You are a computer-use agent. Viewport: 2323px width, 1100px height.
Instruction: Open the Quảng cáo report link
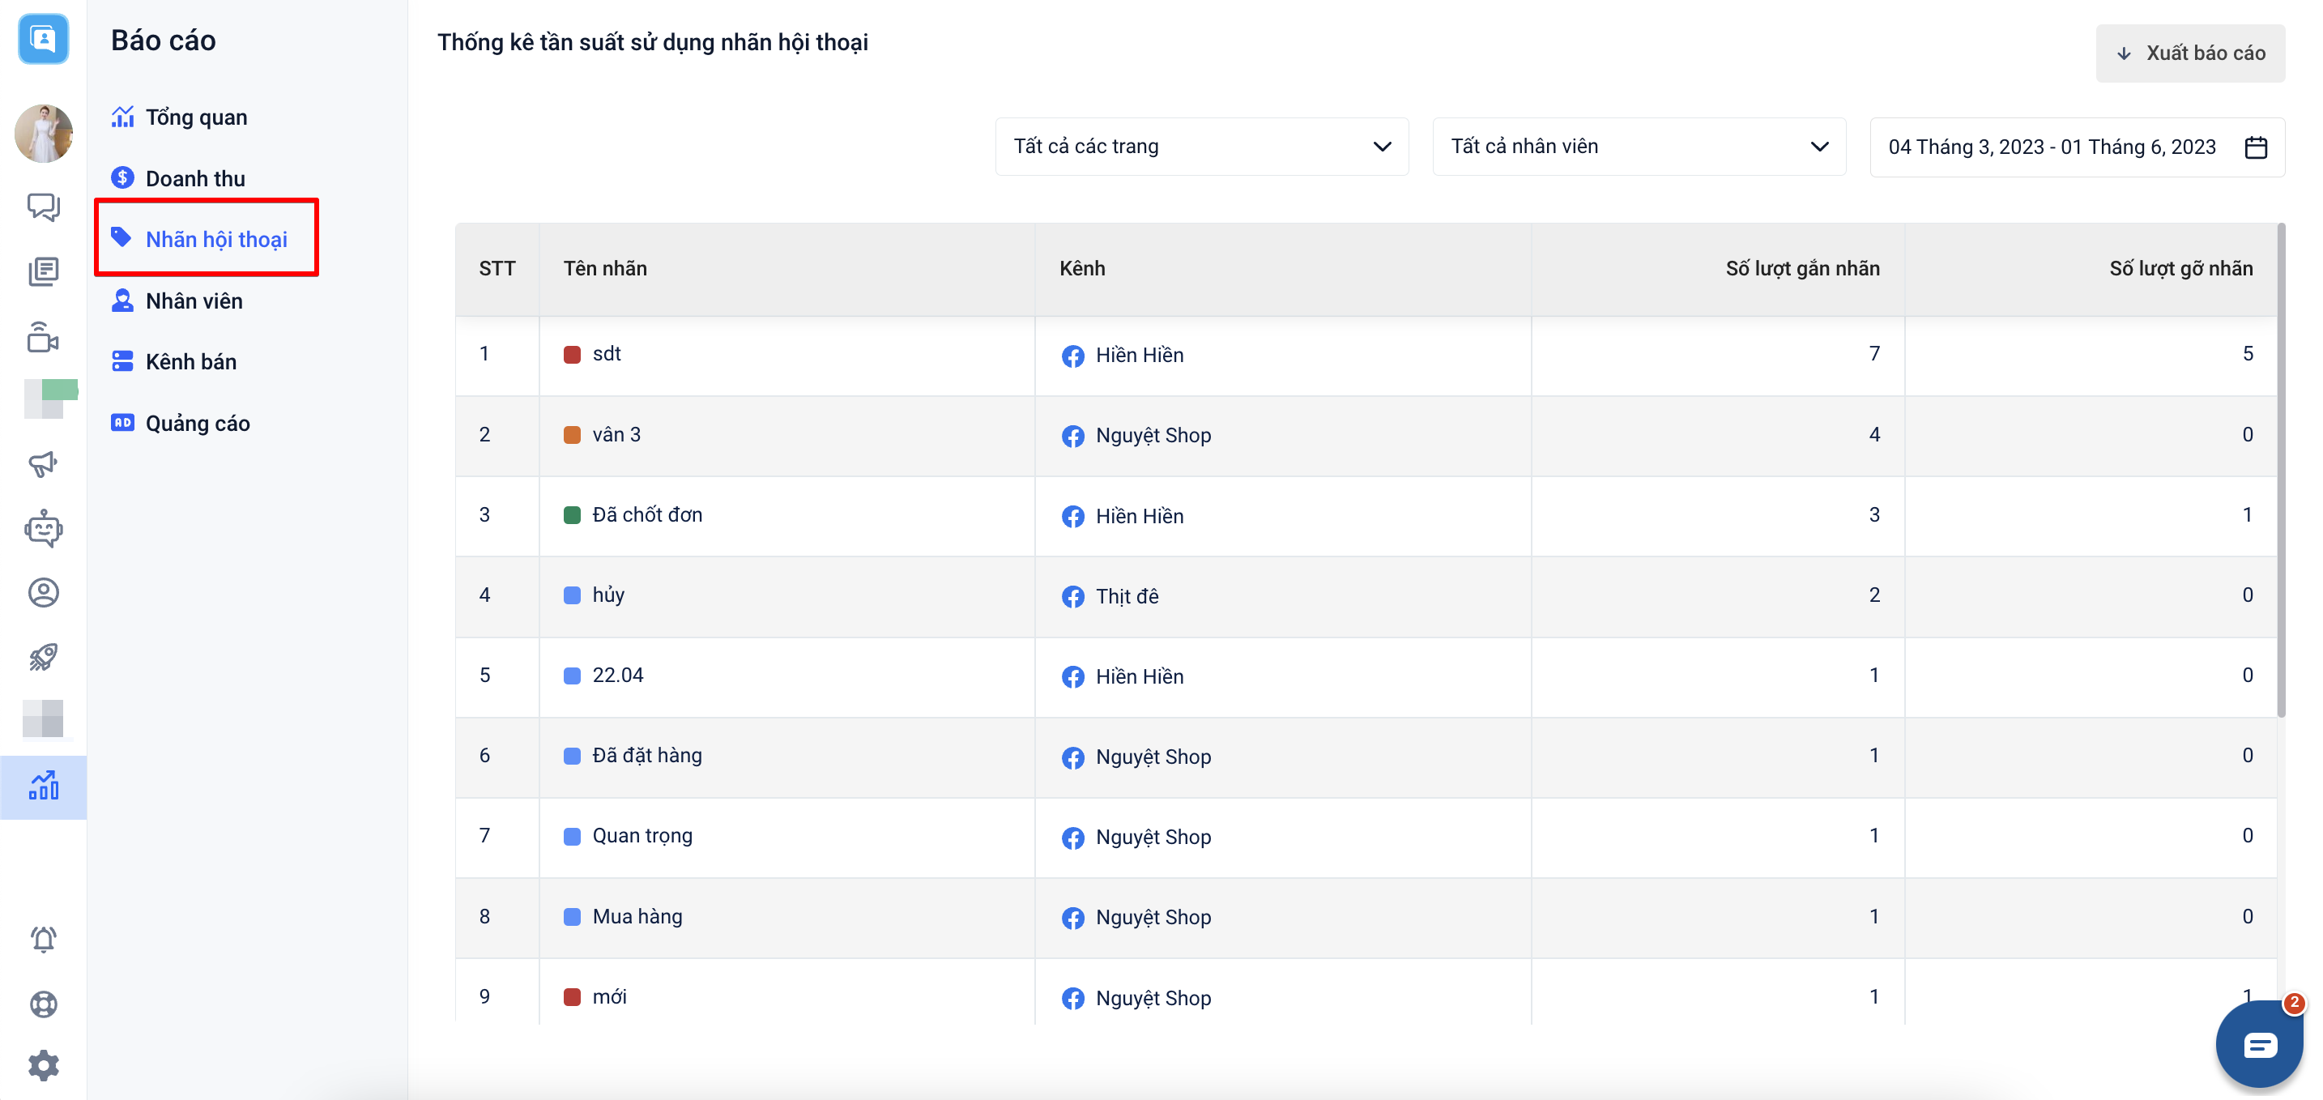[198, 423]
